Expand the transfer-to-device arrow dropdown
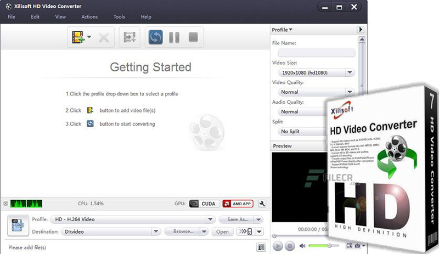The height and width of the screenshot is (254, 439). pyautogui.click(x=259, y=232)
